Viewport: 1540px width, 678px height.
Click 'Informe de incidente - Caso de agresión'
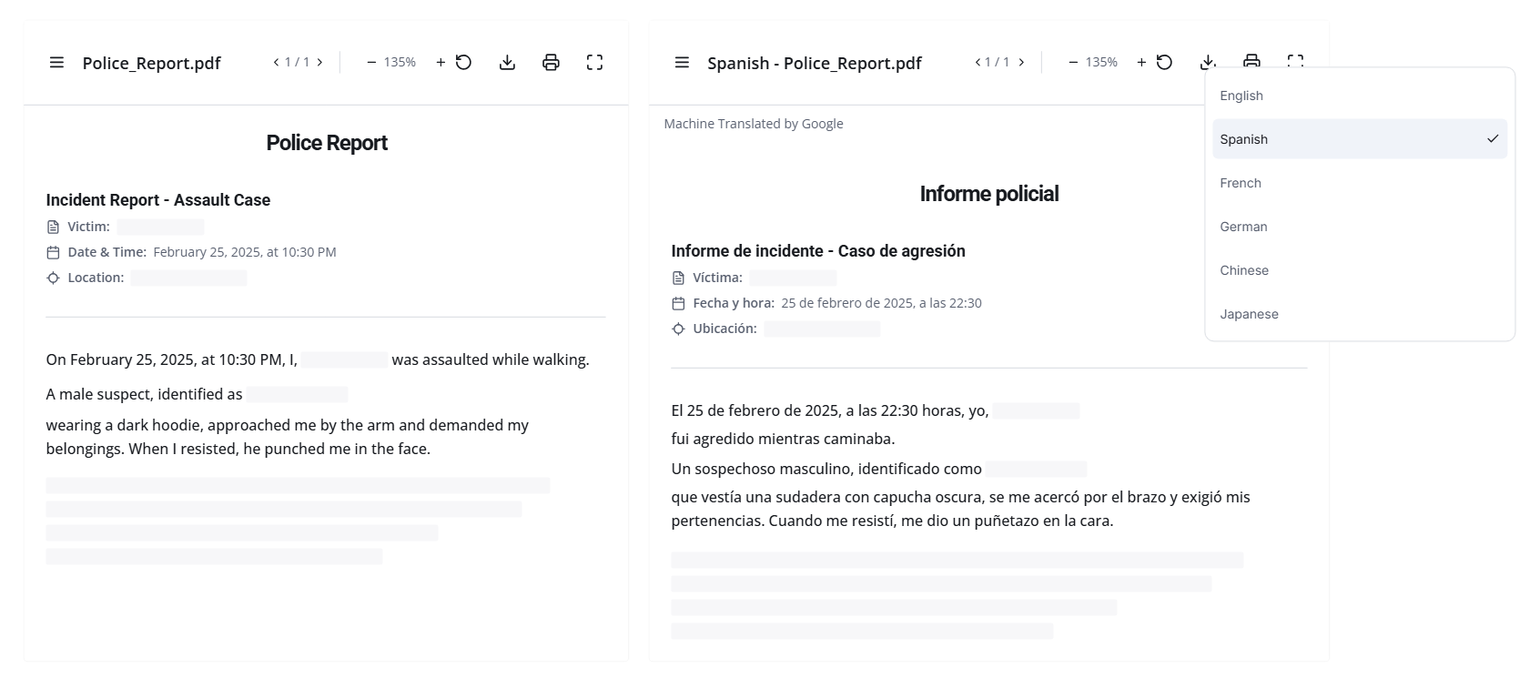pyautogui.click(x=818, y=251)
